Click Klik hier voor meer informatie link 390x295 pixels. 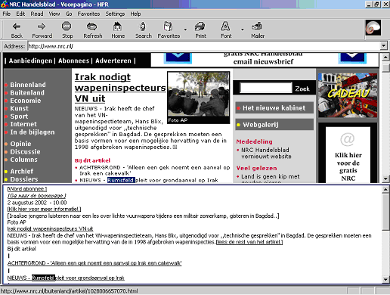[x=44, y=209]
